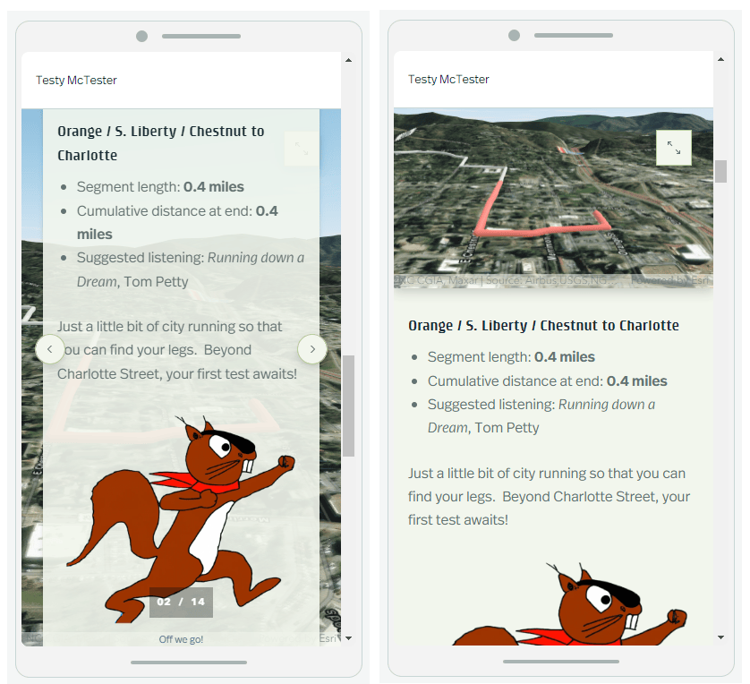The width and height of the screenshot is (750, 684).
Task: Expand the right slide's map to fullscreen
Action: coord(674,148)
